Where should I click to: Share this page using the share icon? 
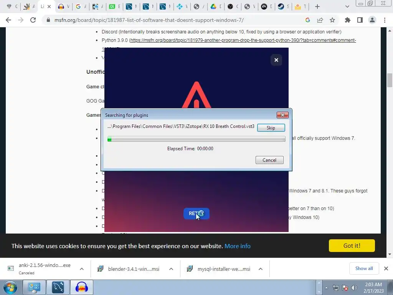320,20
